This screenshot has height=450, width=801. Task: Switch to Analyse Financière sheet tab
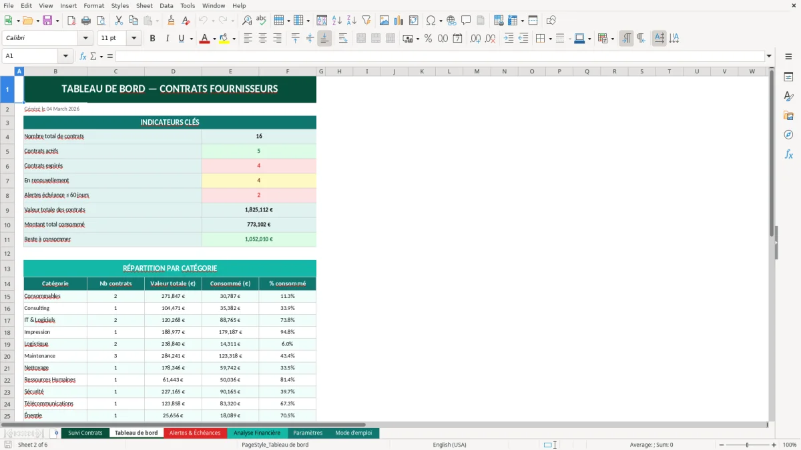(257, 433)
